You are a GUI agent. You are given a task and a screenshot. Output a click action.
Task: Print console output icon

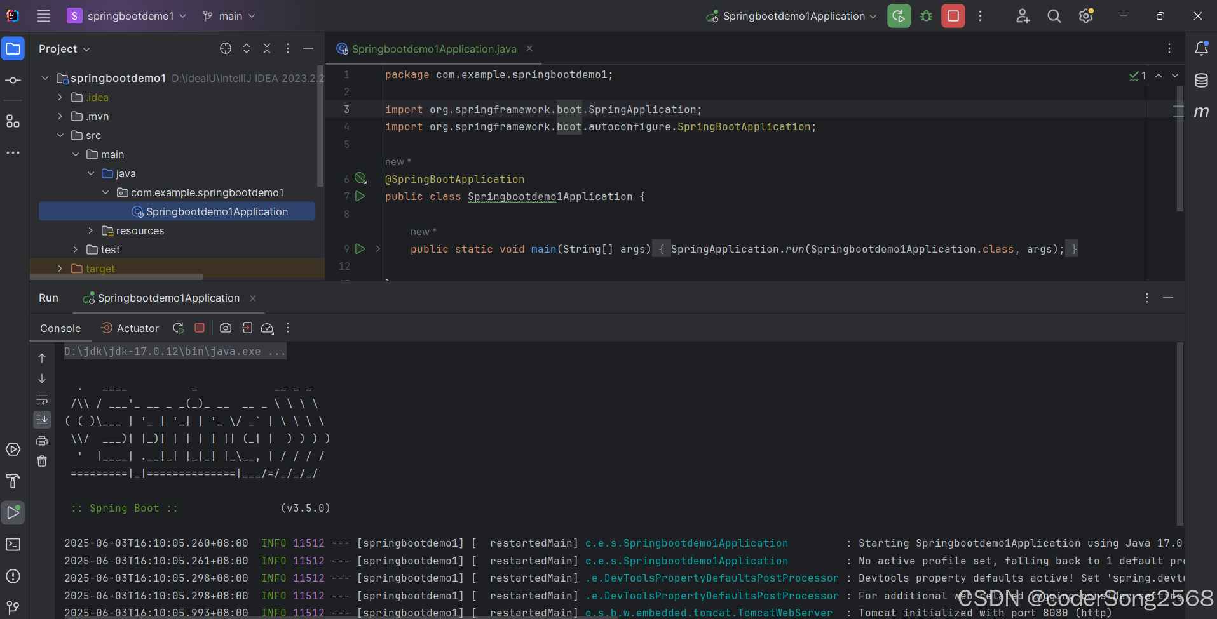tap(42, 441)
